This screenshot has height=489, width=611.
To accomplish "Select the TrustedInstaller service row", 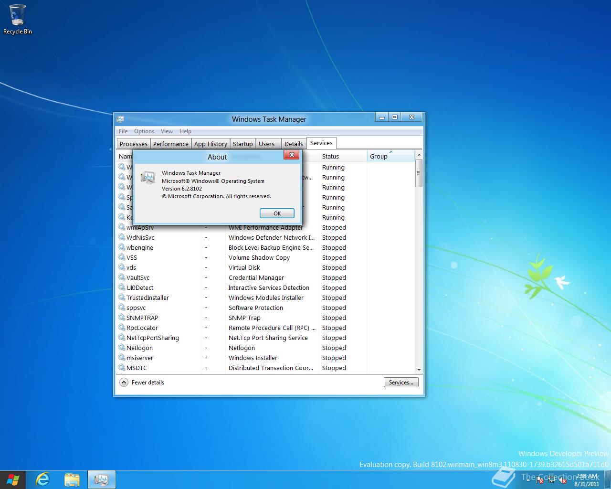I will click(147, 298).
